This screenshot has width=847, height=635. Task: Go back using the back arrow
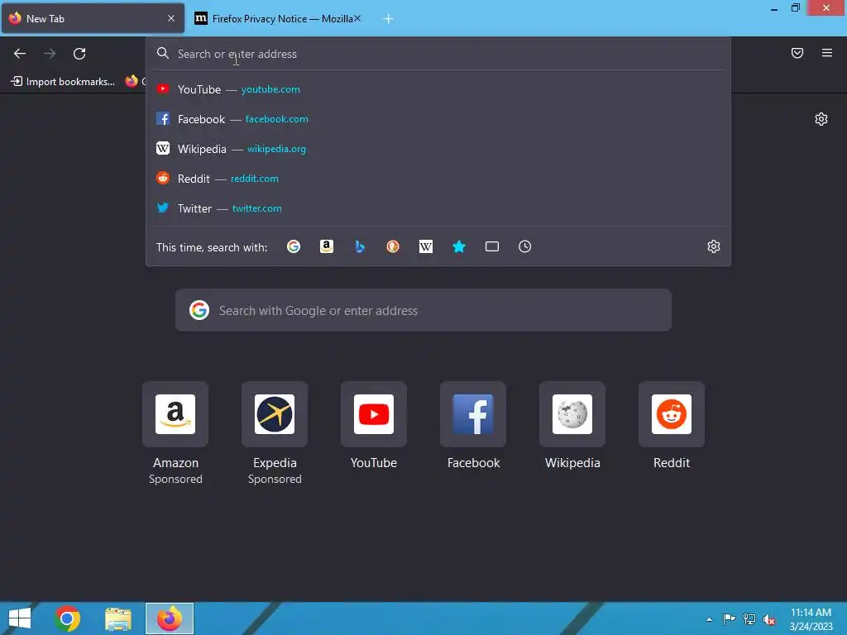click(x=20, y=54)
